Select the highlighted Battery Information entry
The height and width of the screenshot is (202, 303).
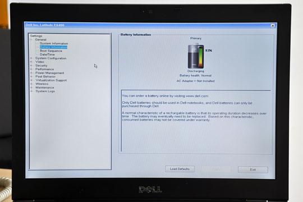tap(53, 47)
